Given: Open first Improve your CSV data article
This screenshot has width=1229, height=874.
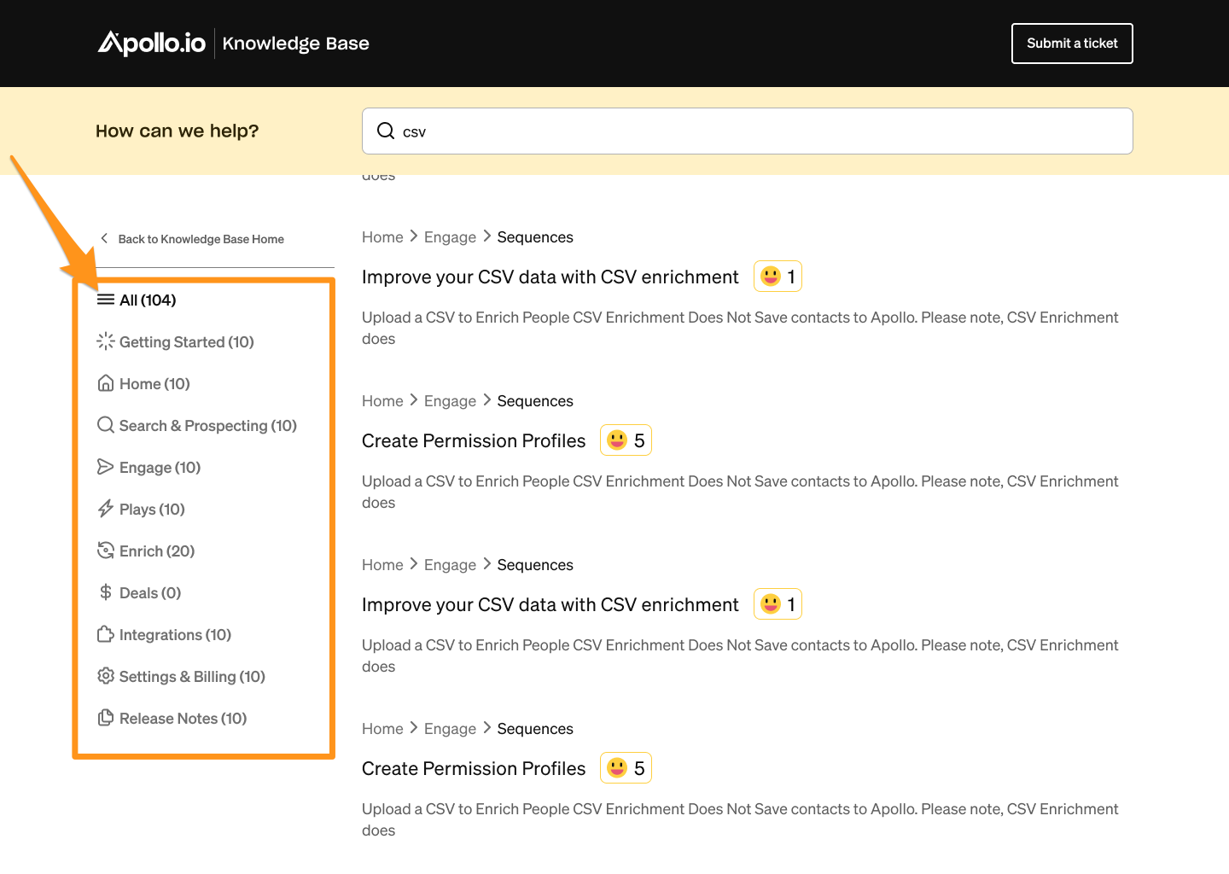Looking at the screenshot, I should [x=550, y=277].
